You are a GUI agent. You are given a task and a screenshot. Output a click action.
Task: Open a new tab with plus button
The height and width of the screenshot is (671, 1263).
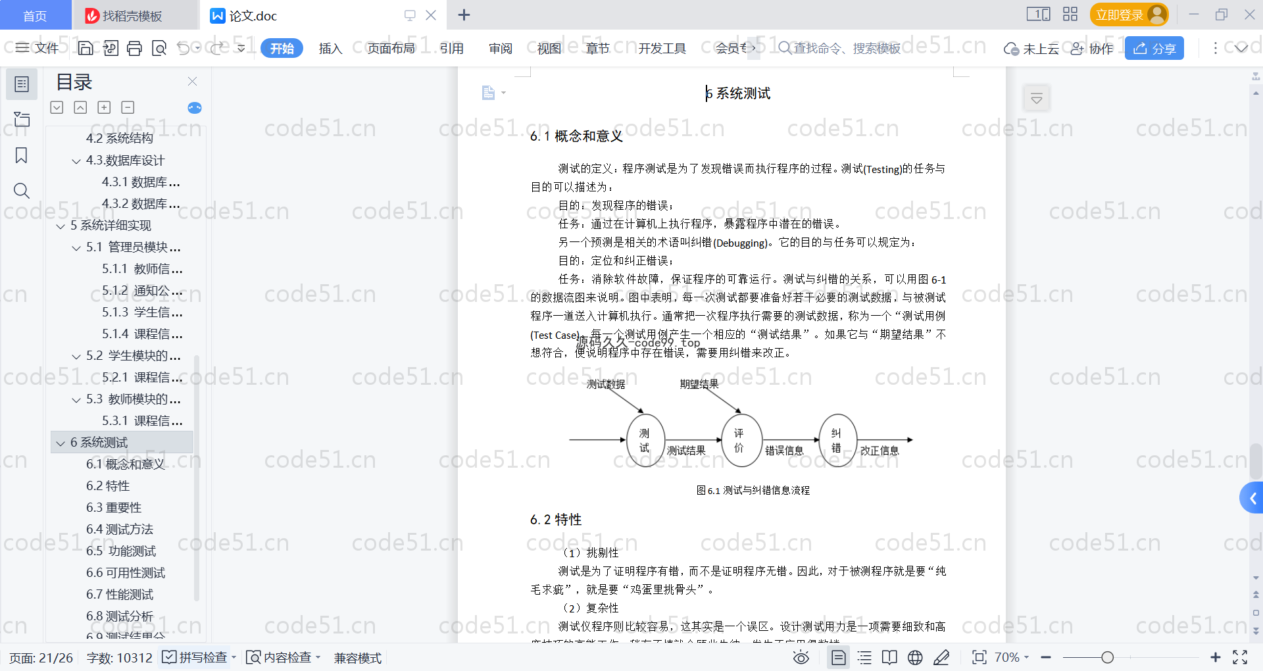(x=464, y=14)
